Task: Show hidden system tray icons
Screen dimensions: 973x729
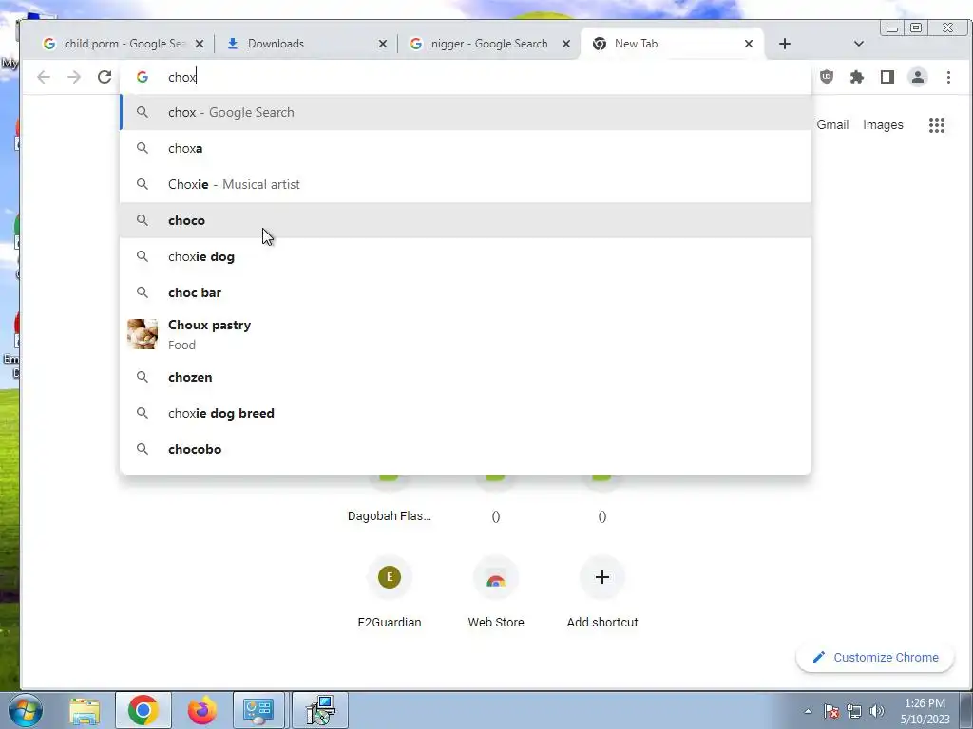Action: (808, 711)
